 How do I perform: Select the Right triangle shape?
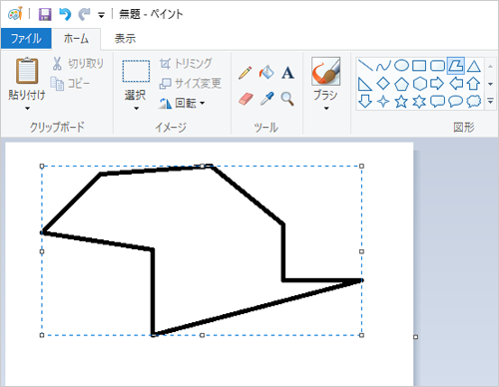pyautogui.click(x=365, y=84)
